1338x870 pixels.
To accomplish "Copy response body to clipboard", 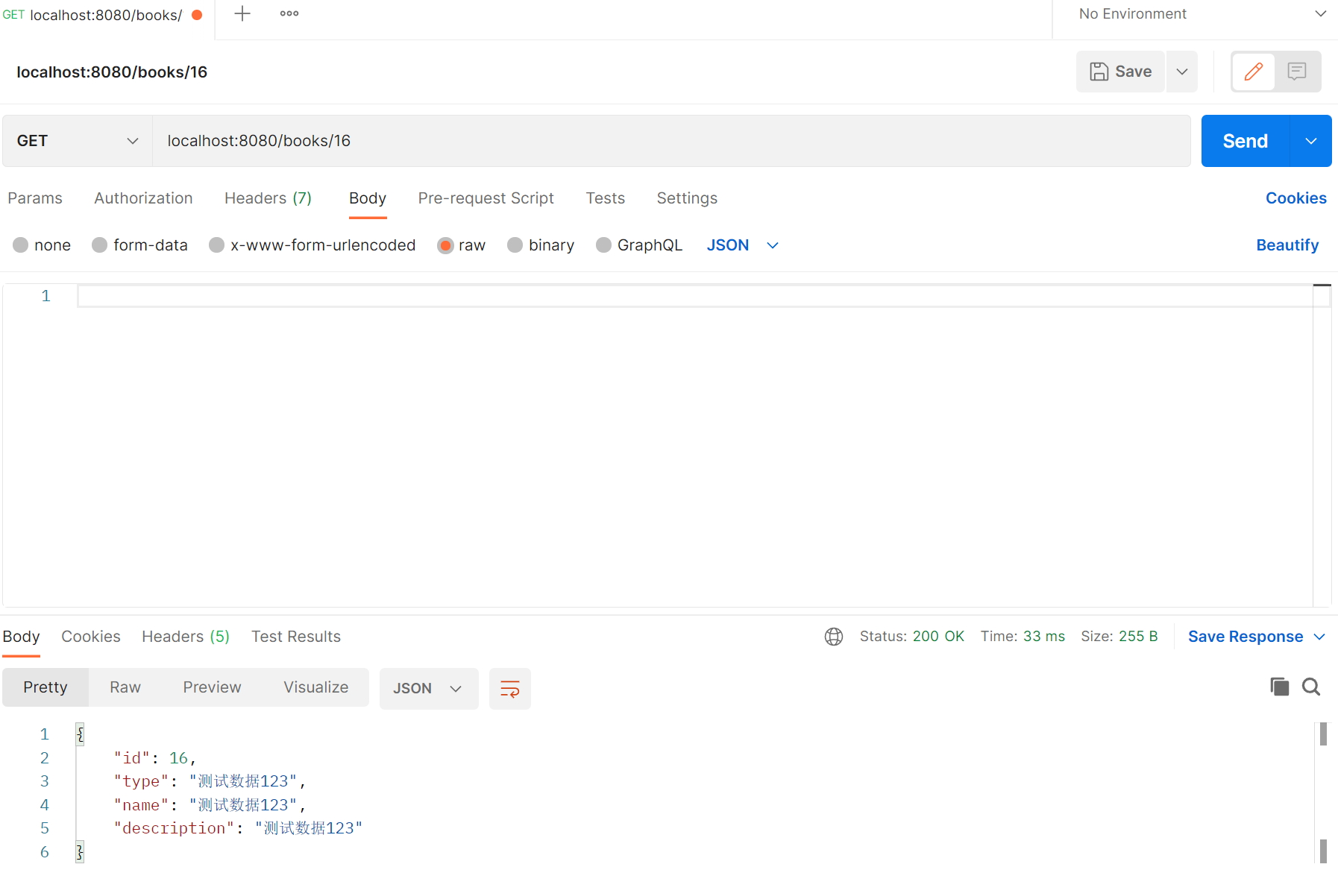I will (1279, 687).
